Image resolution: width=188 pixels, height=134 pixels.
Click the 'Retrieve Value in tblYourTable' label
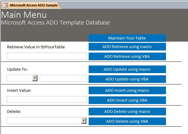pyautogui.click(x=36, y=47)
